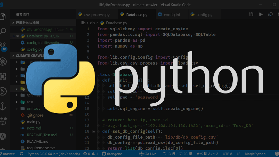Open the preview-to-side icon in editor toolbar
The width and height of the screenshot is (279, 157).
[x=270, y=14]
